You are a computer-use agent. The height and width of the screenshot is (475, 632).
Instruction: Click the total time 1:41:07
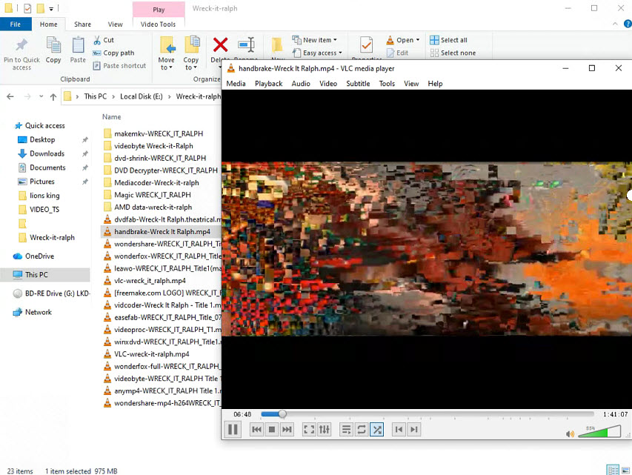pyautogui.click(x=616, y=414)
